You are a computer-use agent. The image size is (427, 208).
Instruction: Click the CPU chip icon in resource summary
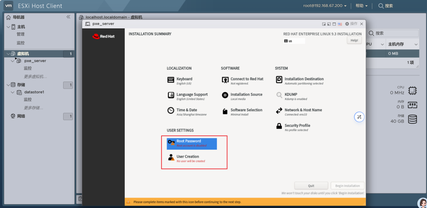pyautogui.click(x=412, y=90)
